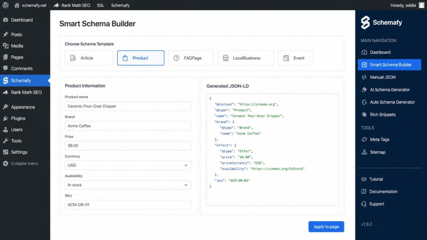Image resolution: width=427 pixels, height=240 pixels.
Task: Click the Pages icon in WordPress sidebar
Action: [5, 57]
